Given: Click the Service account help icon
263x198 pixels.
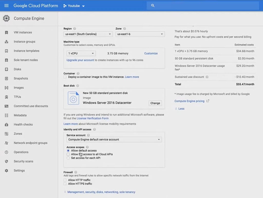Looking at the screenshot, I should (88, 135).
